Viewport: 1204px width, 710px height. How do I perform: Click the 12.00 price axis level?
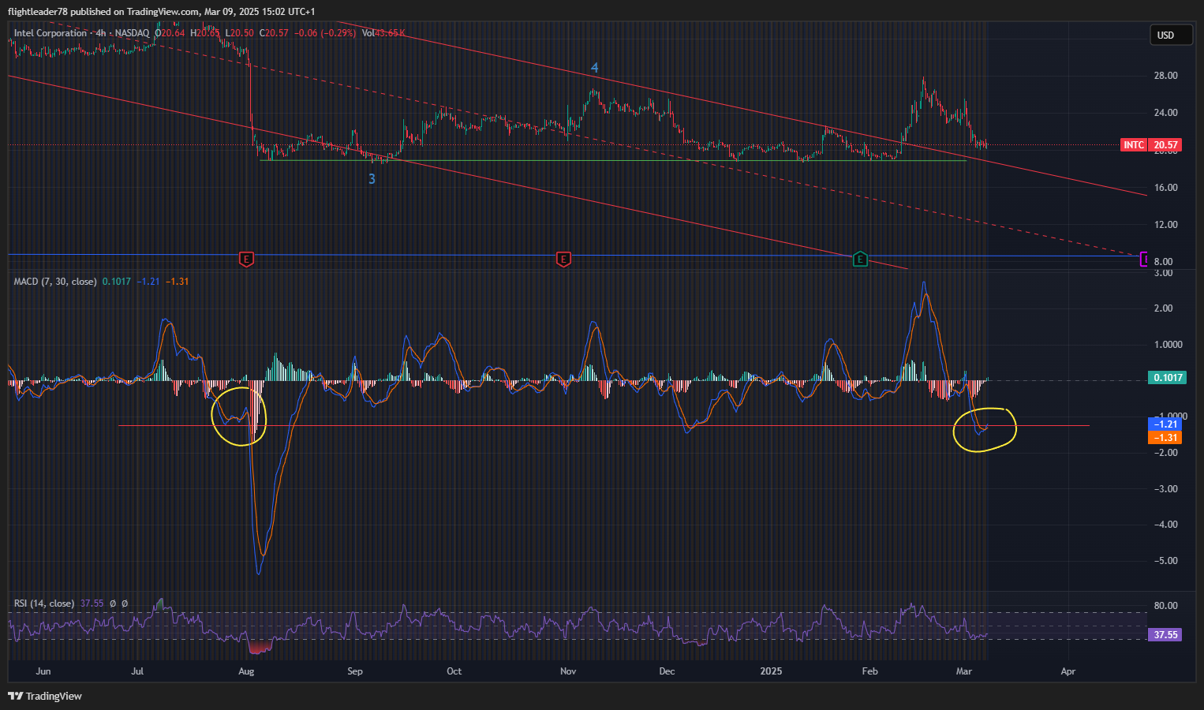pyautogui.click(x=1165, y=225)
